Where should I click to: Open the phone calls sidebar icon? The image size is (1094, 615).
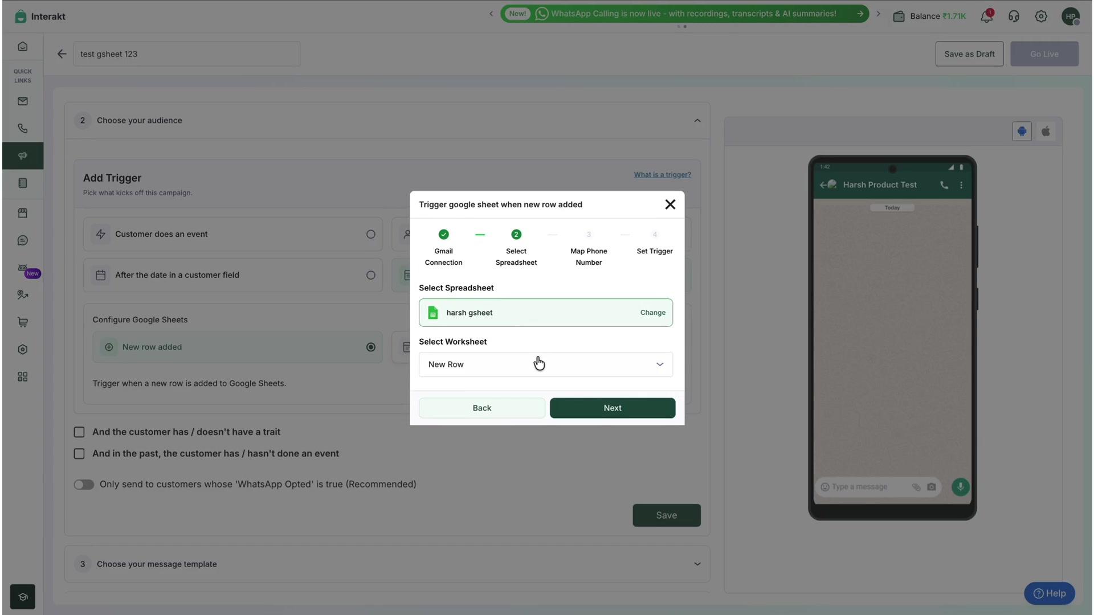(x=23, y=129)
